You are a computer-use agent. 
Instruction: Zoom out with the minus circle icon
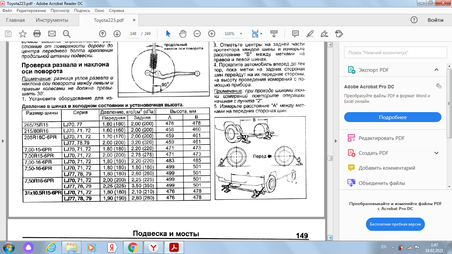coord(197,34)
